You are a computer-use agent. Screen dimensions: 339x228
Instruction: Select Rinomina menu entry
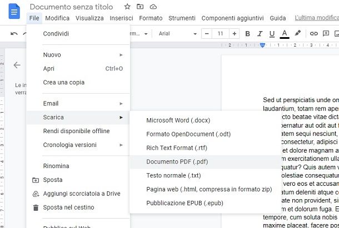pyautogui.click(x=78, y=166)
